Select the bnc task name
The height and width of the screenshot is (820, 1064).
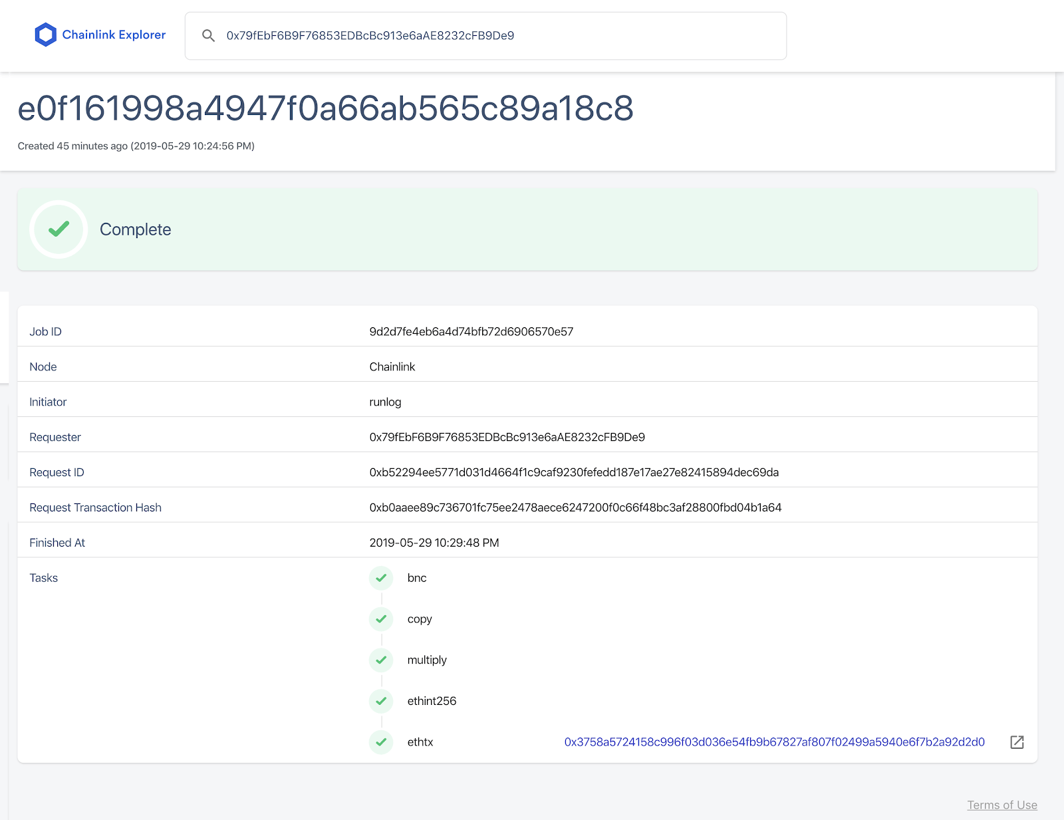tap(417, 579)
